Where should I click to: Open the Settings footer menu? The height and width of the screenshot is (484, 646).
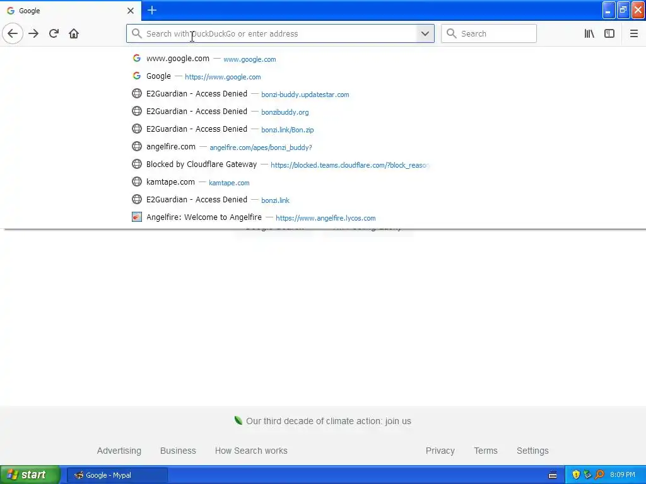(x=532, y=451)
